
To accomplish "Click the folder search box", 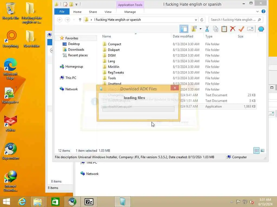I will 236,20.
